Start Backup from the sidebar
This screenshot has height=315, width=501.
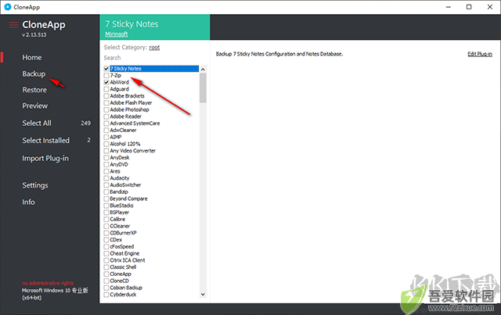(x=34, y=73)
